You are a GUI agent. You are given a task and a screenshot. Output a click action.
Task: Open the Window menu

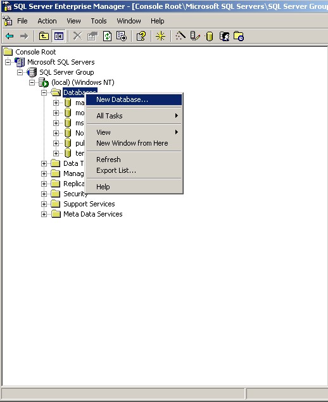click(129, 21)
